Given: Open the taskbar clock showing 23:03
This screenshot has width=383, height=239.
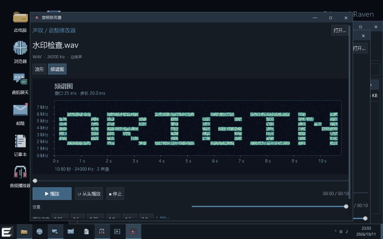Looking at the screenshot, I should 366,231.
